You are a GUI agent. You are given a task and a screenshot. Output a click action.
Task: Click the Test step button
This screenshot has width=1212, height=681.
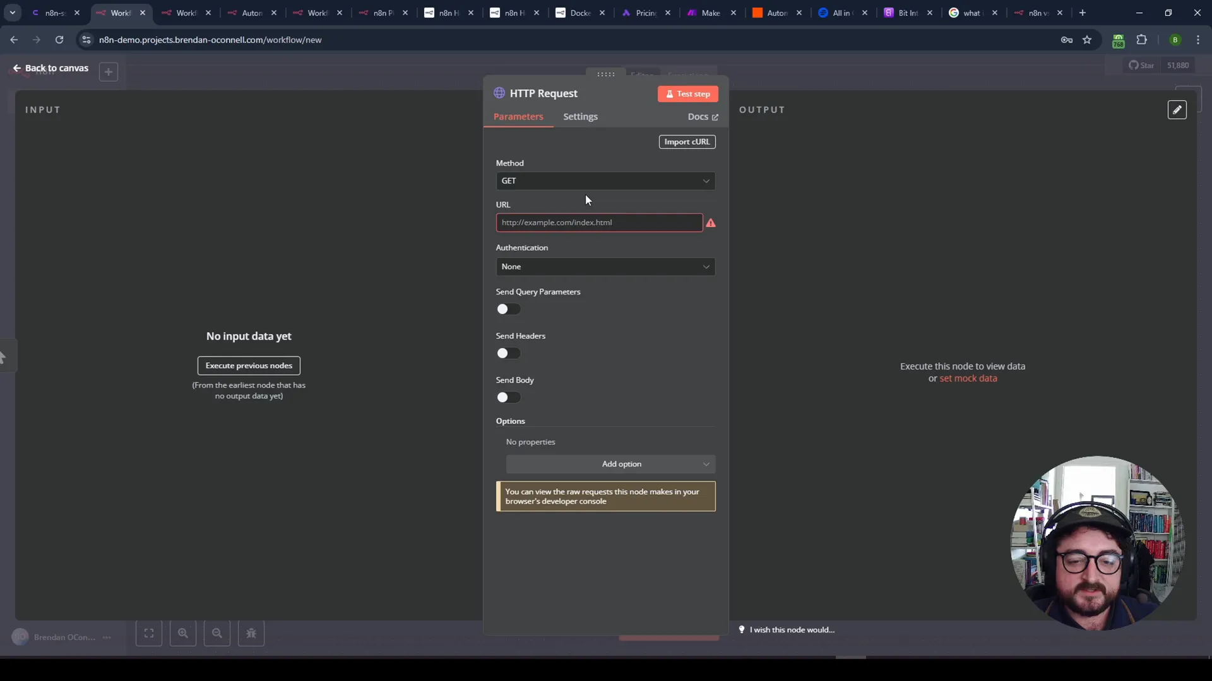click(x=687, y=93)
